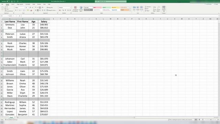Click the Accounting Number Format icon
The image size is (220, 124).
pos(60,10)
